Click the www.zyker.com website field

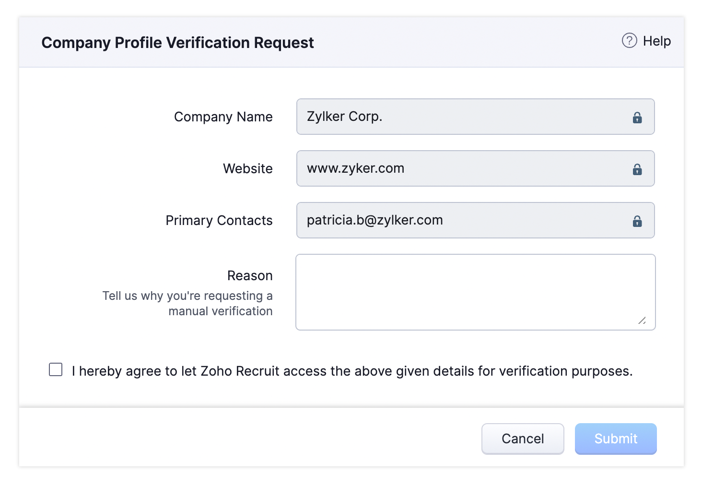[x=460, y=169]
